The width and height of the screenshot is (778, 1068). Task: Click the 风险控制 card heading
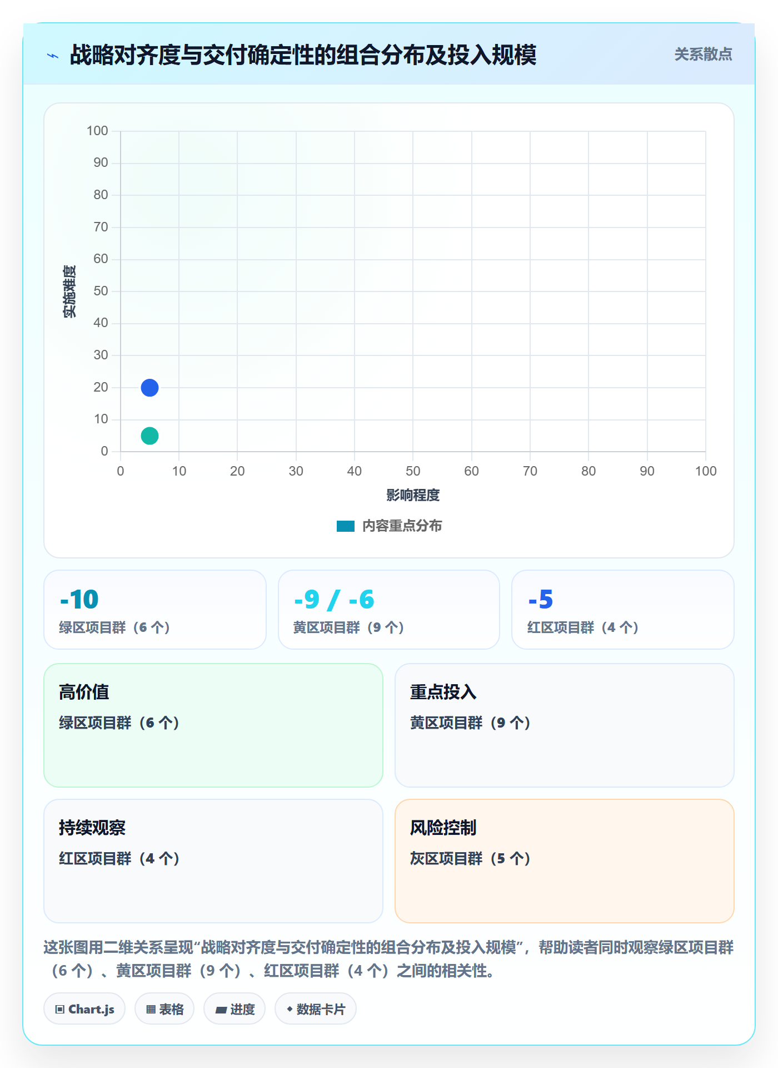(443, 828)
